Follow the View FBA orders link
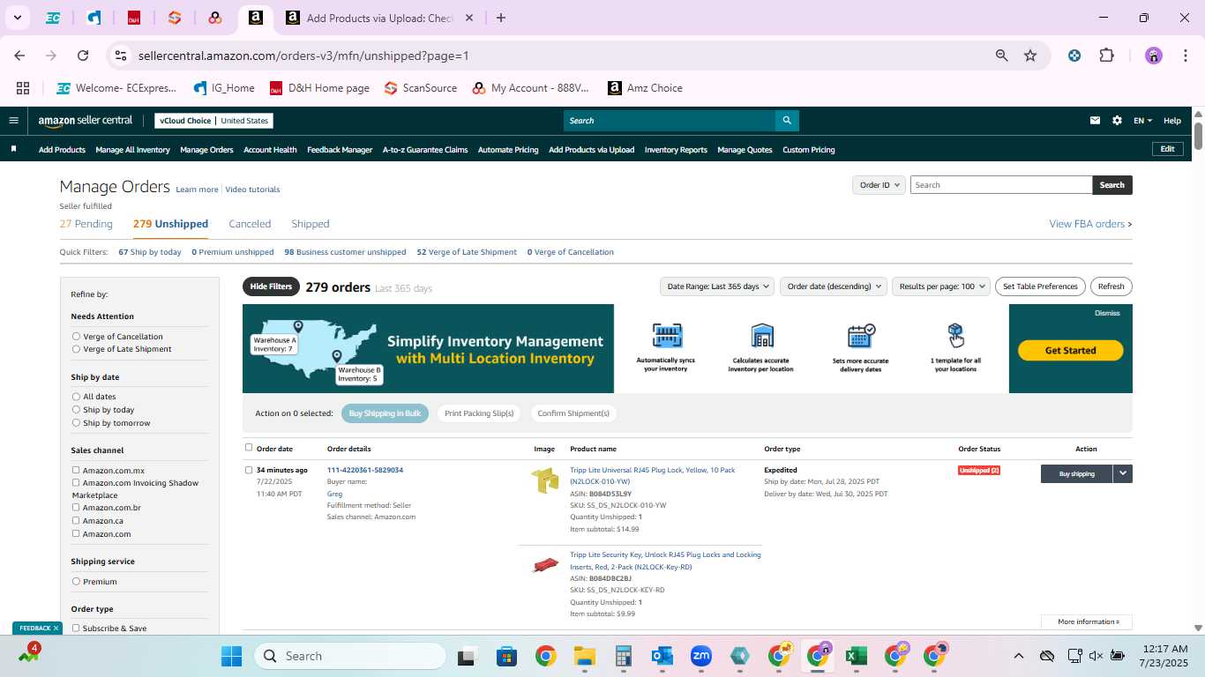 point(1090,224)
